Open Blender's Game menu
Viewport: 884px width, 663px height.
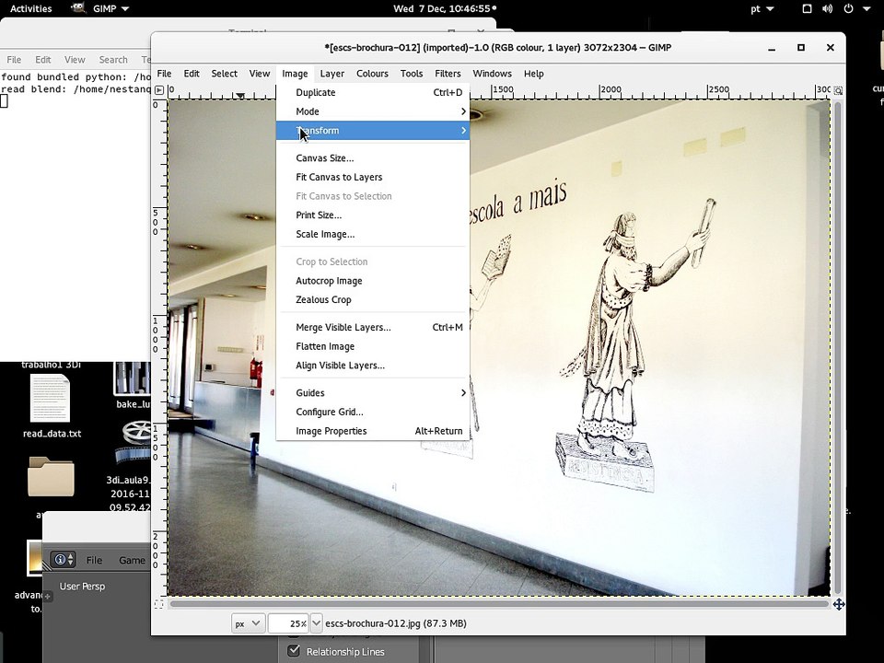click(x=132, y=561)
